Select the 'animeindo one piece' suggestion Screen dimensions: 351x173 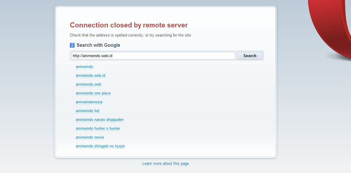coord(93,93)
